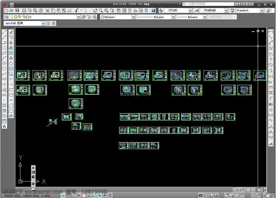276x198 pixels.
Task: Select the Rotate modify tool
Action: pyautogui.click(x=11, y=63)
